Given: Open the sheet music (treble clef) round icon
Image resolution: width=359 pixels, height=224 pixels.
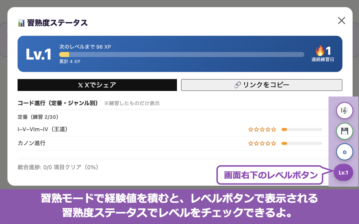Looking at the screenshot, I should [344, 111].
